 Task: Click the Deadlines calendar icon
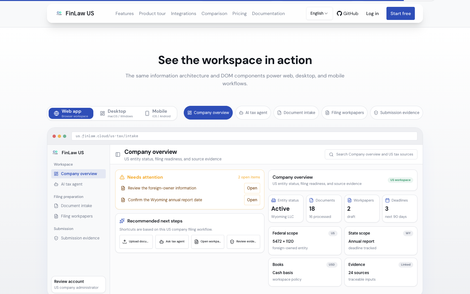click(x=387, y=200)
